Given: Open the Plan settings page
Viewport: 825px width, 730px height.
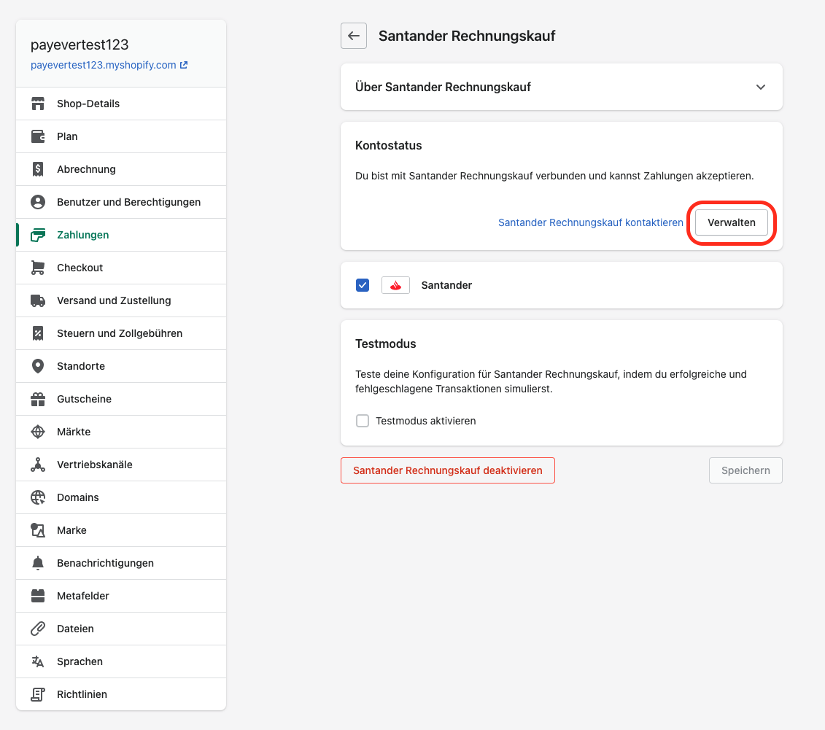Looking at the screenshot, I should pyautogui.click(x=121, y=136).
